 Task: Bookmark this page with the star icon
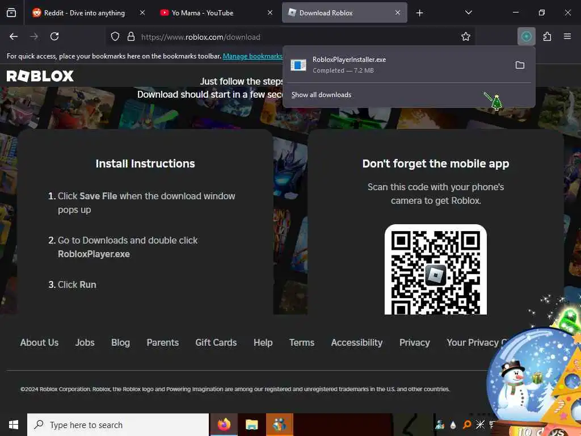coord(466,36)
